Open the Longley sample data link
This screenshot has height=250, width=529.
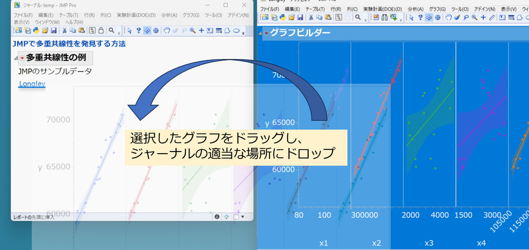32,84
